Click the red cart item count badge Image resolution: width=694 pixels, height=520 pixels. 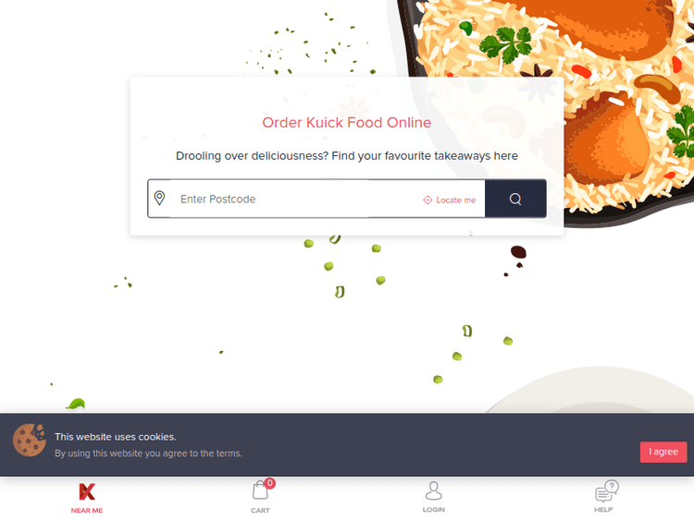pyautogui.click(x=270, y=483)
